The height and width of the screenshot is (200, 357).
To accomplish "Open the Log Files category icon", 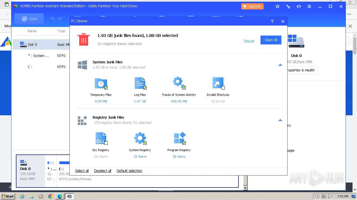I will click(140, 83).
